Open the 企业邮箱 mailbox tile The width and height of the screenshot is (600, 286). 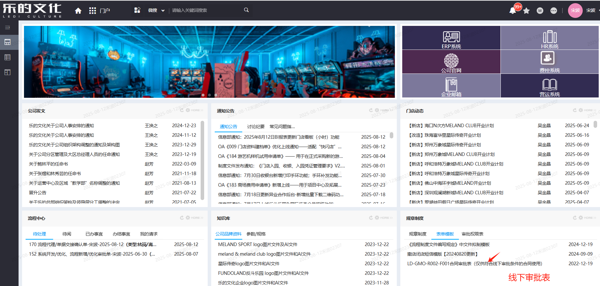(451, 86)
